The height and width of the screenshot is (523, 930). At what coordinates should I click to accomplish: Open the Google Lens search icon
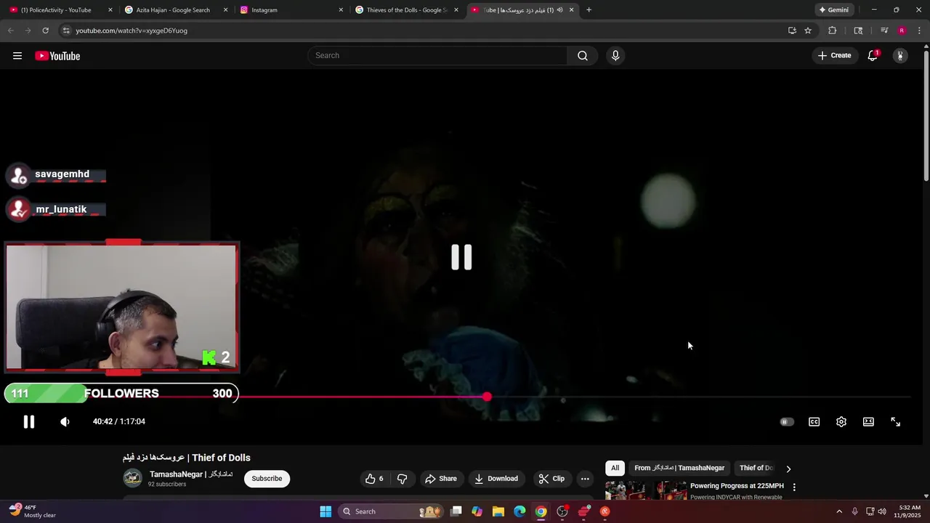pos(858,31)
